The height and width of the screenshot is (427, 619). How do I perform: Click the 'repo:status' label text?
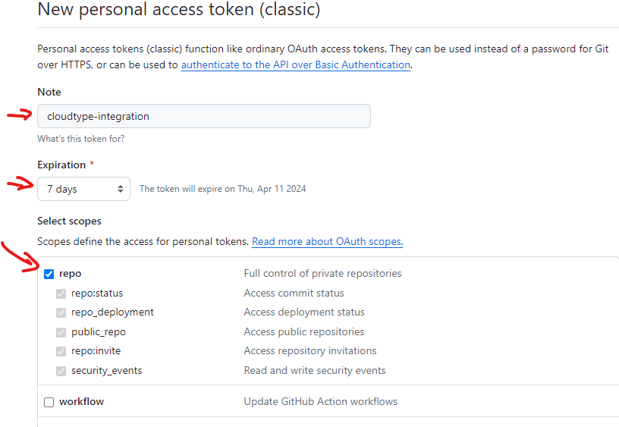(x=97, y=294)
